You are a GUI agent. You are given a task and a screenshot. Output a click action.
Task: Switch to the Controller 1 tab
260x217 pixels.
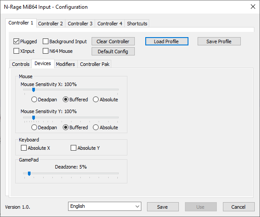(x=21, y=23)
